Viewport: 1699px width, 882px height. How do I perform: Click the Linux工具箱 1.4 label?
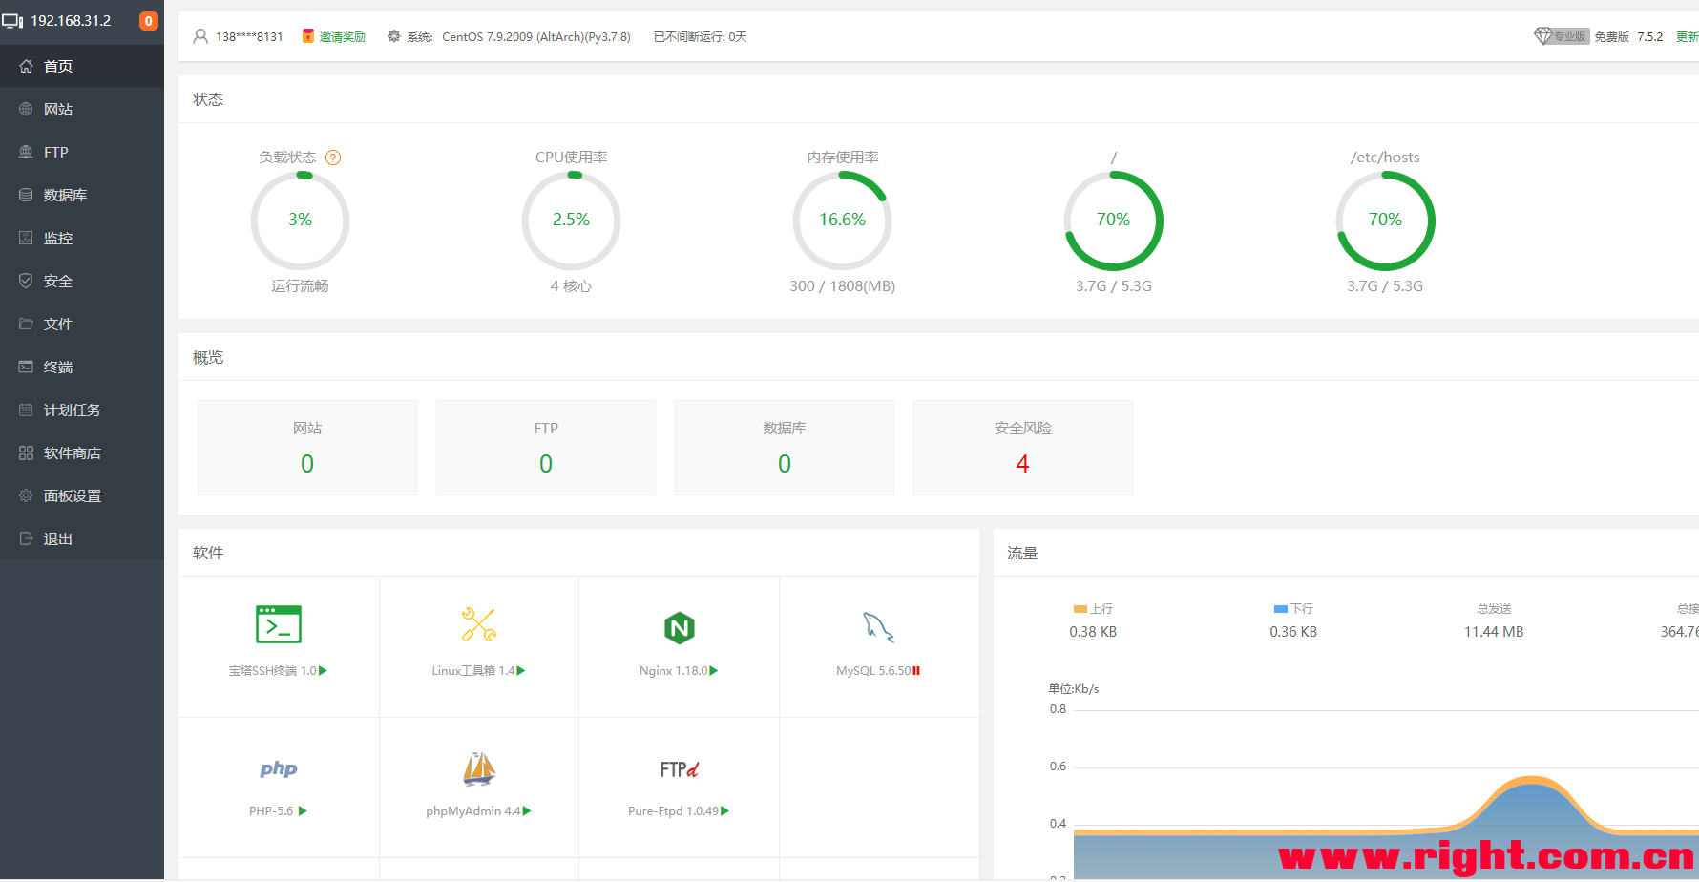472,671
